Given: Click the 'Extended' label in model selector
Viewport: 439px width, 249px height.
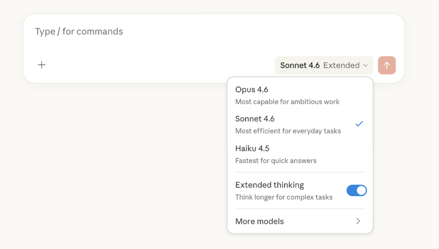Looking at the screenshot, I should point(341,65).
